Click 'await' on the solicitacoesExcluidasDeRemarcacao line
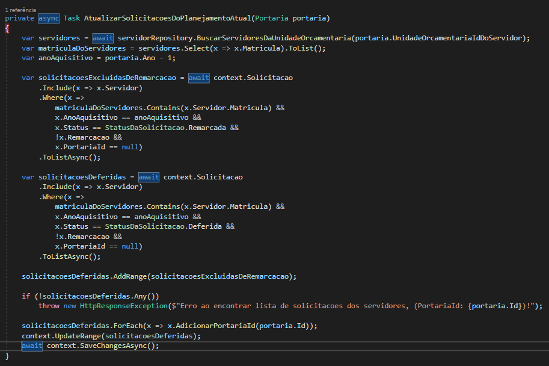The height and width of the screenshot is (366, 549). (199, 78)
